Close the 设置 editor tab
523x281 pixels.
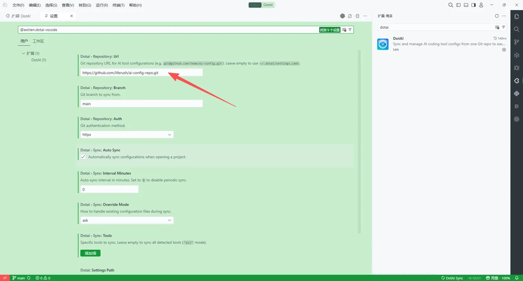coord(71,16)
